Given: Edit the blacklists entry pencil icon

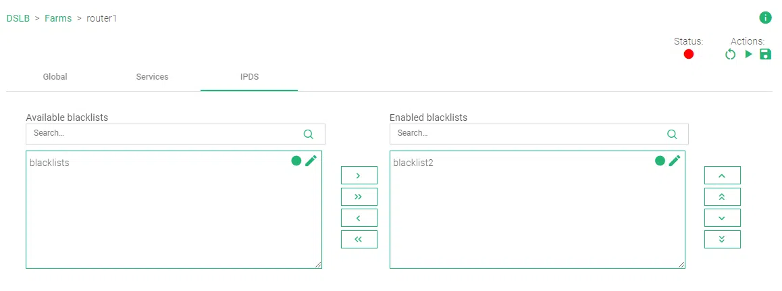Looking at the screenshot, I should tap(311, 161).
